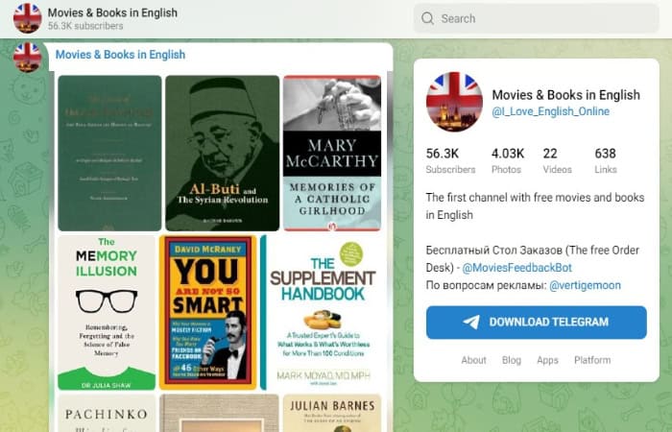
Task: Click the Download Telegram button
Action: tap(536, 323)
